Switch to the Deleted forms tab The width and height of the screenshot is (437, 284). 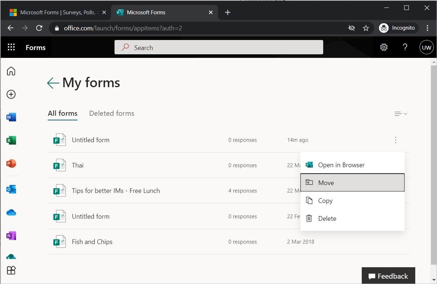112,113
